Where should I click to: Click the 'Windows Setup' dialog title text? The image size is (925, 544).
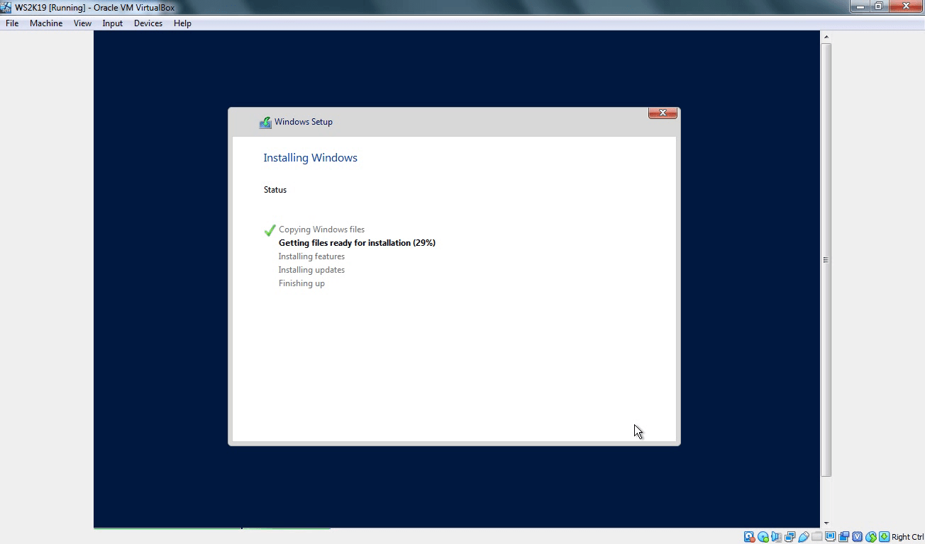(x=304, y=122)
